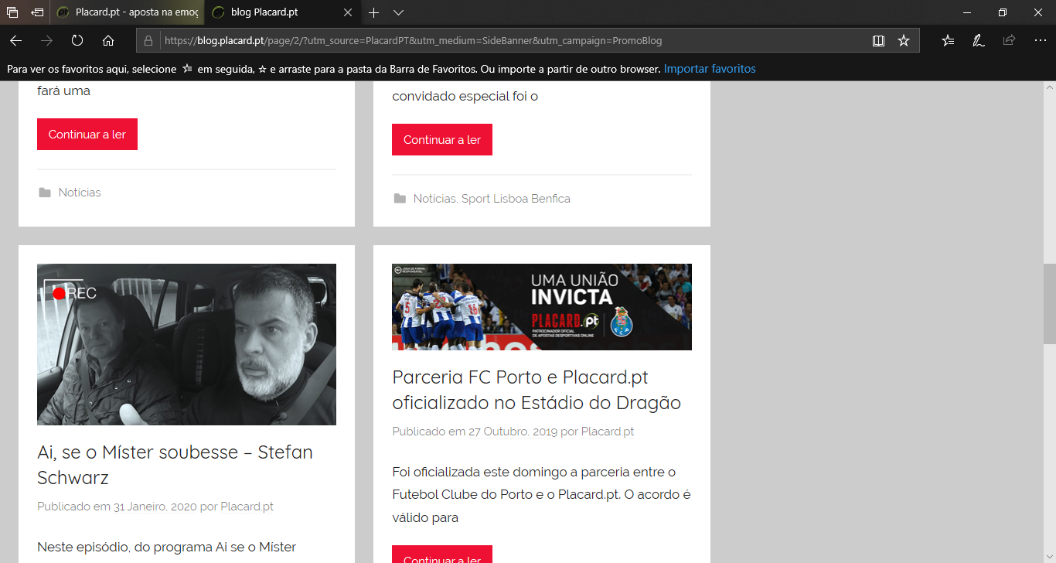Click the 31 Janeiro, 2020 date link
This screenshot has height=563, width=1056.
click(x=155, y=507)
